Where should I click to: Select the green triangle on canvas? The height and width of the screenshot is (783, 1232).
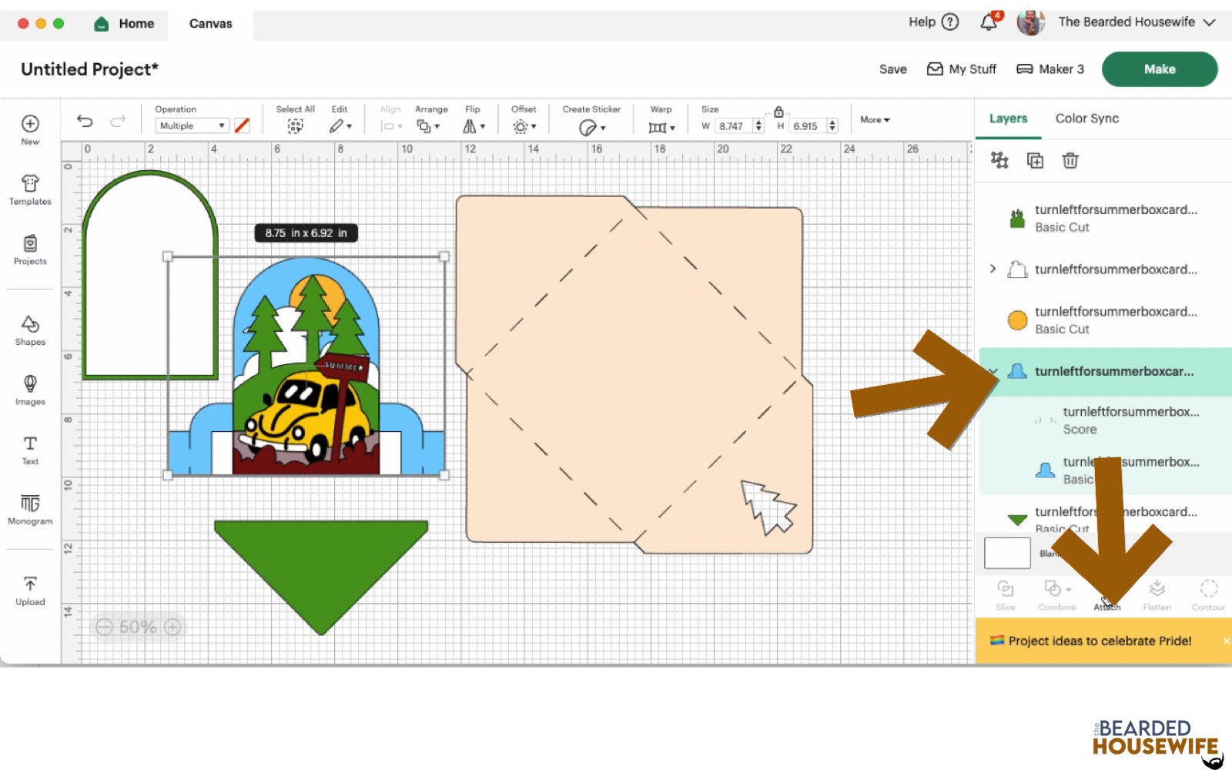(321, 577)
